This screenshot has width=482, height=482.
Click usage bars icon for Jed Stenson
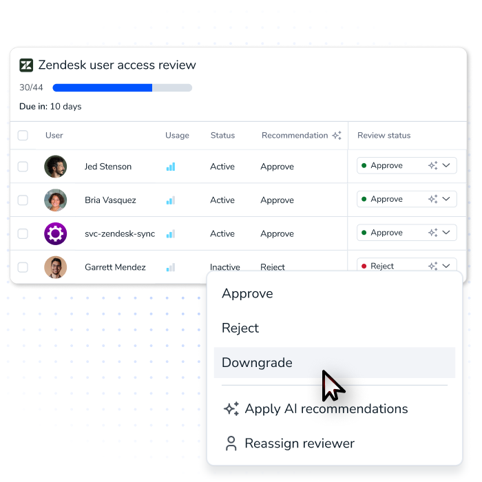point(170,167)
